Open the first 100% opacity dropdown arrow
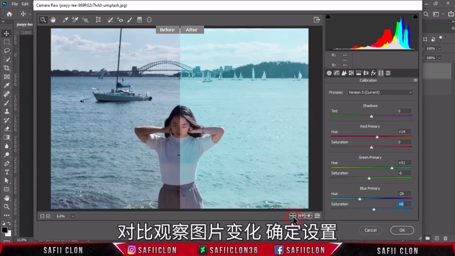The width and height of the screenshot is (455, 256). [439, 49]
